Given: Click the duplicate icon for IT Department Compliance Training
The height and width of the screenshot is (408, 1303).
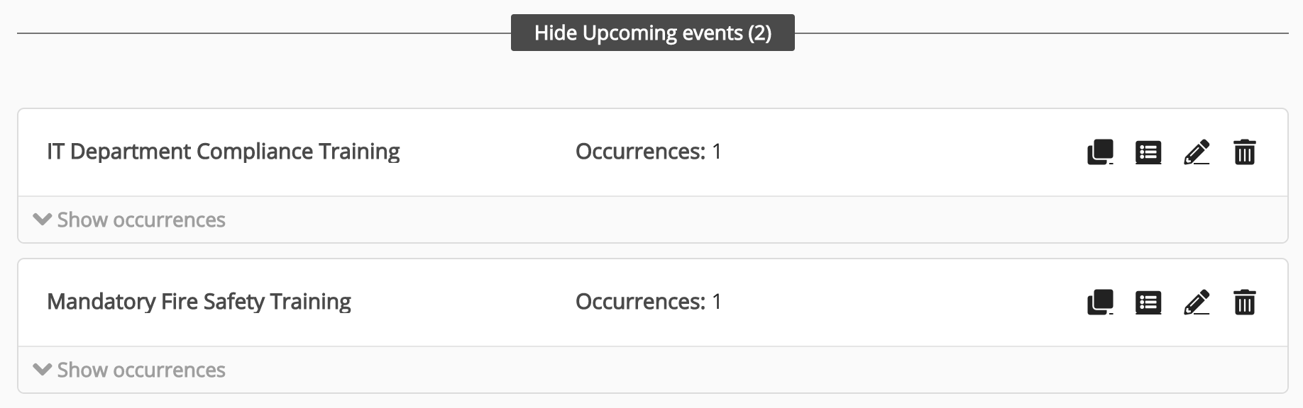Looking at the screenshot, I should 1099,152.
